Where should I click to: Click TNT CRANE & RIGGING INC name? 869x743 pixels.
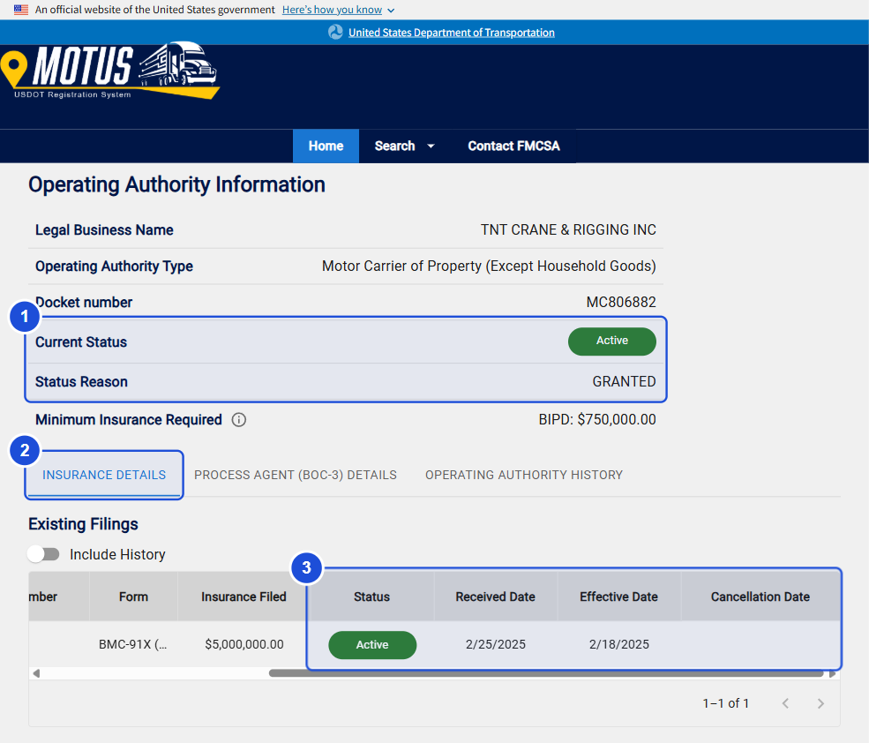[569, 229]
